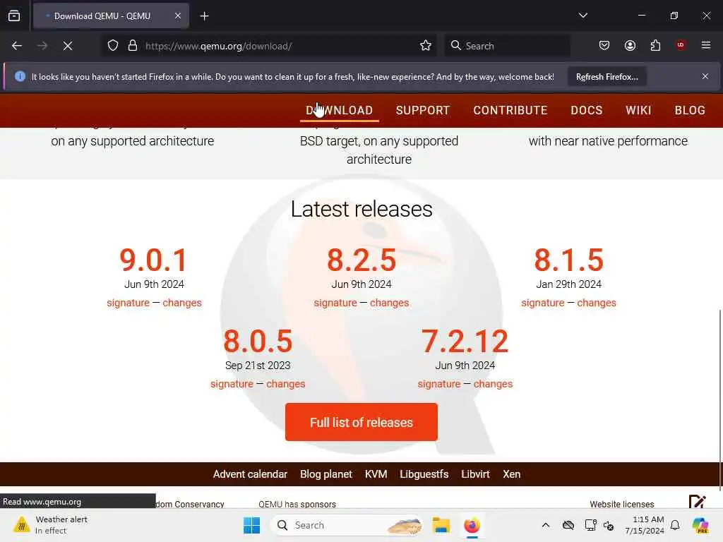Download release 8.1.5
This screenshot has height=542, width=723.
coord(568,260)
